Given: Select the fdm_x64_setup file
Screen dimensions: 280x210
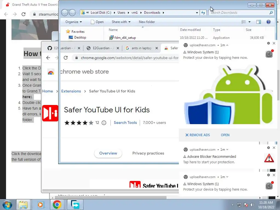Looking at the screenshot, I should [122, 38].
